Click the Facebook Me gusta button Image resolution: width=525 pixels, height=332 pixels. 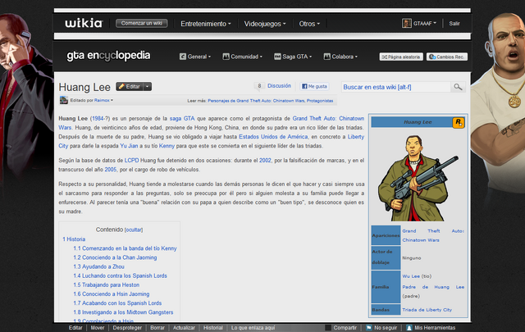tap(314, 86)
